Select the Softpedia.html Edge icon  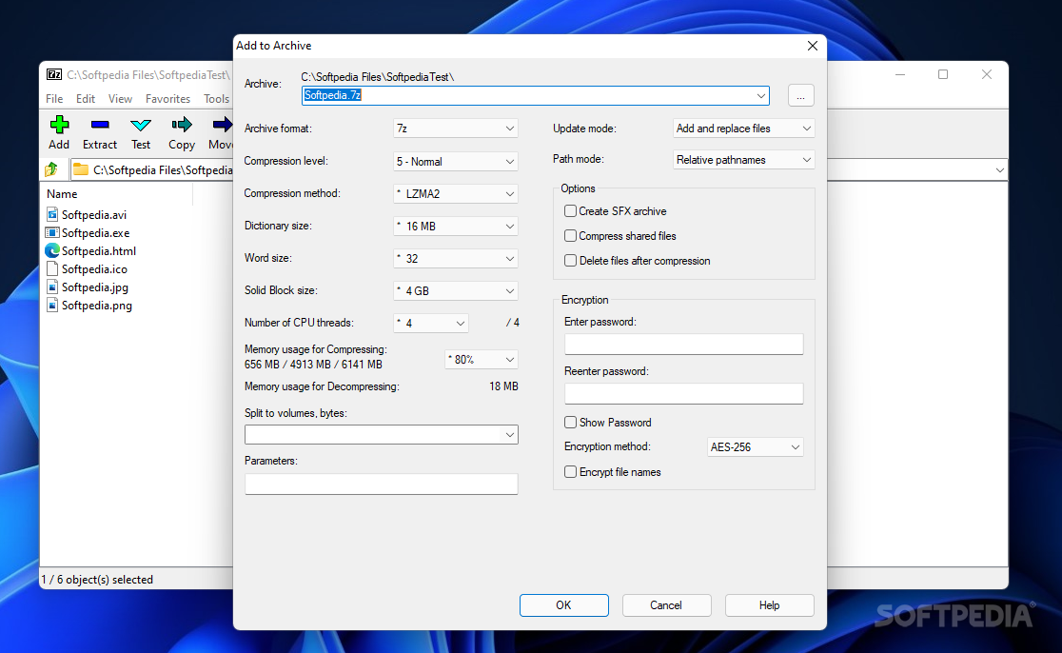coord(52,250)
